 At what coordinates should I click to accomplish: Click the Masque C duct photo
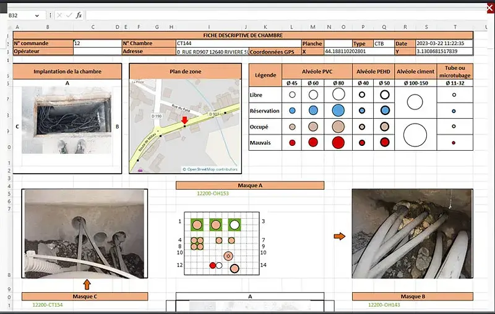click(x=84, y=234)
